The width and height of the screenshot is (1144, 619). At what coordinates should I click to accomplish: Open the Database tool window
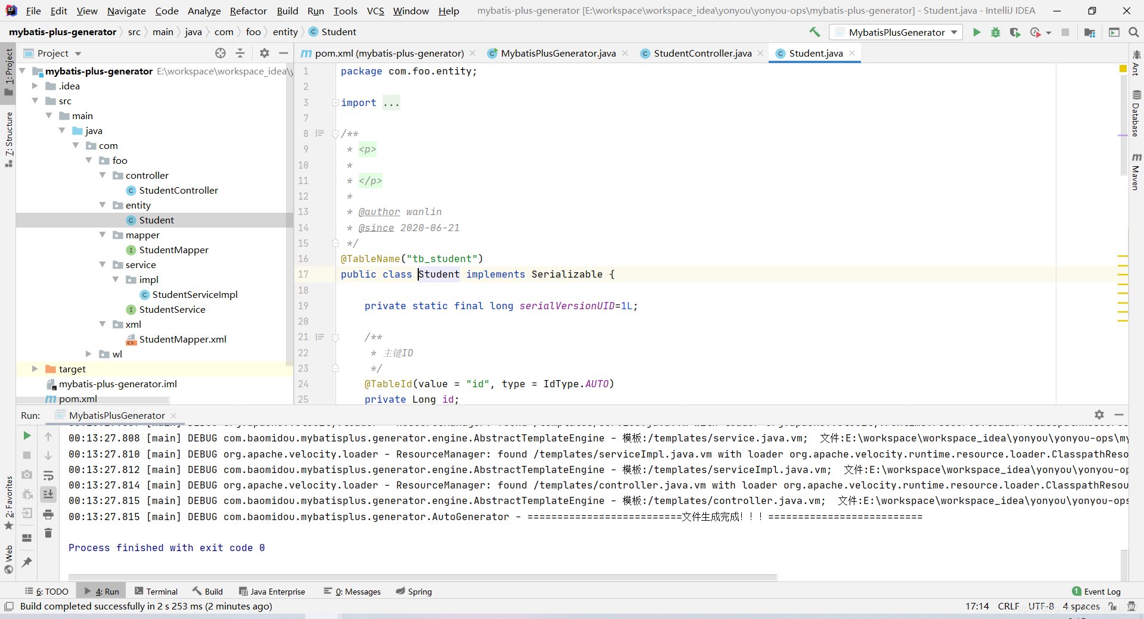pos(1136,113)
